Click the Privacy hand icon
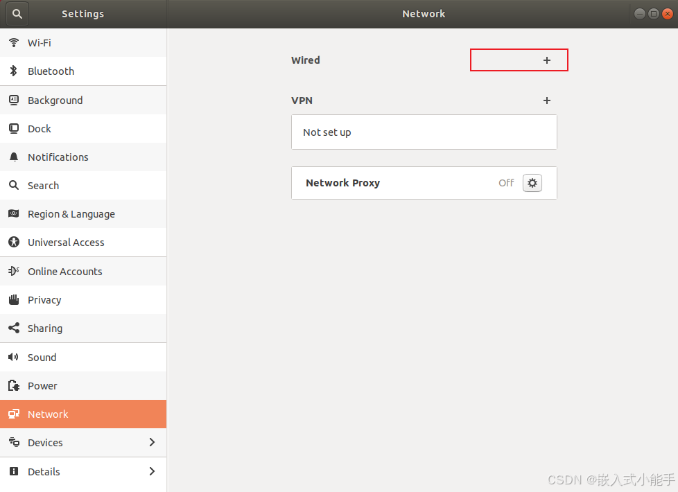Screen dimensions: 678x492 pyautogui.click(x=14, y=299)
